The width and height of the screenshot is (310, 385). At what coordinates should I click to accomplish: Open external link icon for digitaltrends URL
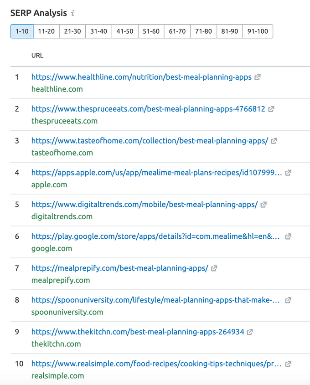[x=263, y=205]
